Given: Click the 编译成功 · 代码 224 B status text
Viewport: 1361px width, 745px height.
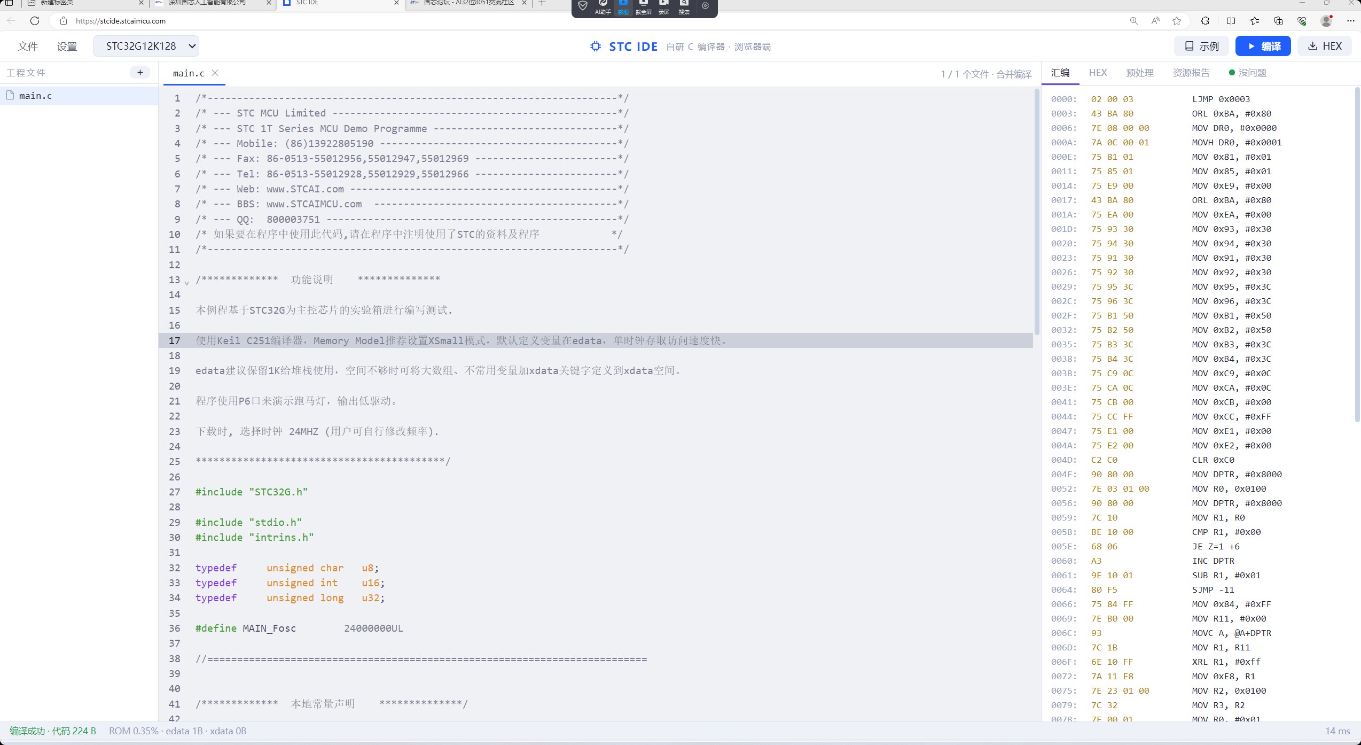Looking at the screenshot, I should point(53,731).
